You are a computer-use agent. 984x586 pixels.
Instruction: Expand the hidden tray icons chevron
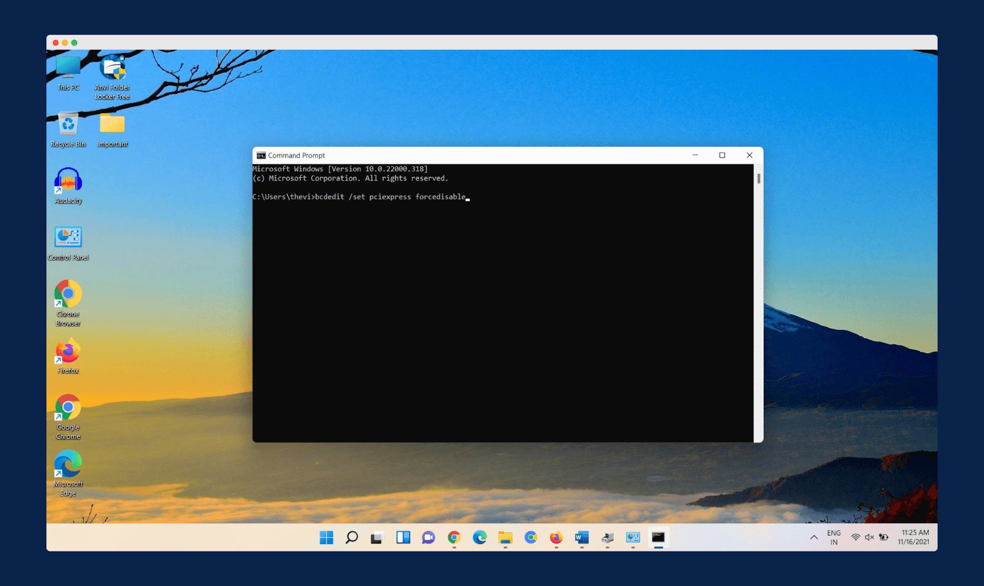coord(814,537)
